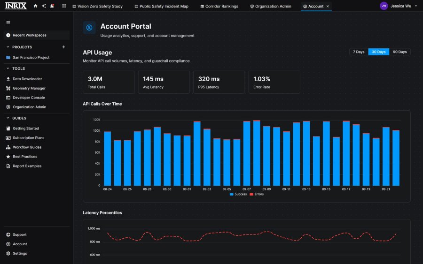Toggle the Success legend series

pos(238,194)
